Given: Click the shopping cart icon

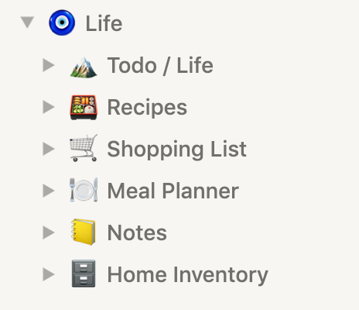Looking at the screenshot, I should click(x=84, y=148).
